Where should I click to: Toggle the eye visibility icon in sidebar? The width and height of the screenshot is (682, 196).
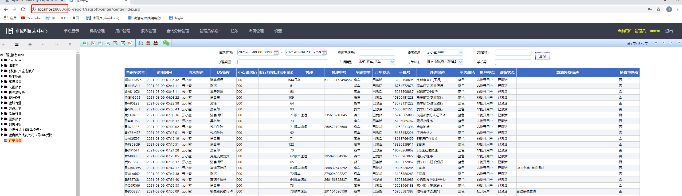point(30,45)
